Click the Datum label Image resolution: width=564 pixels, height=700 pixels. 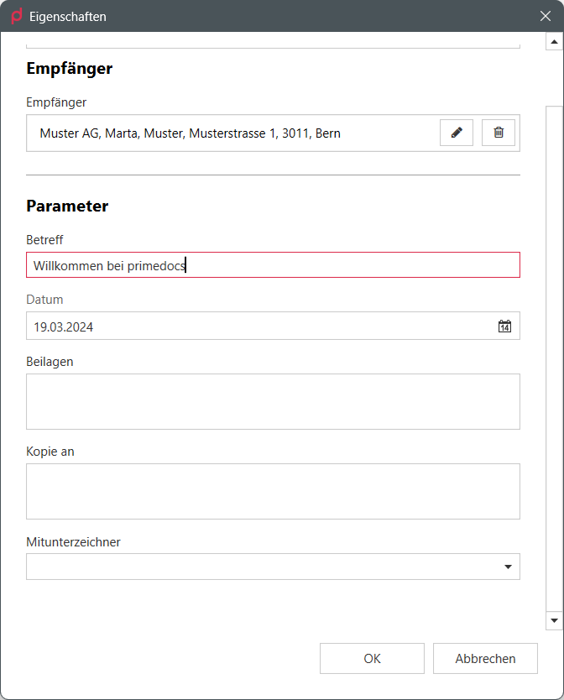[44, 300]
